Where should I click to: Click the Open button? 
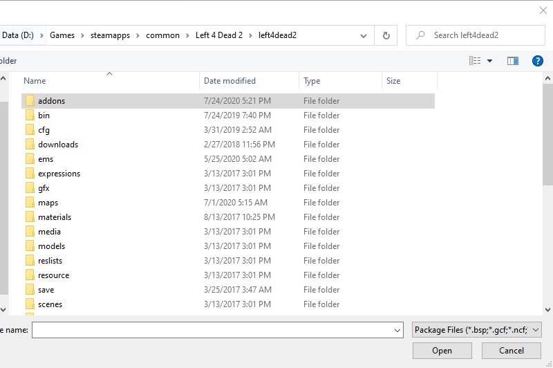pos(442,351)
